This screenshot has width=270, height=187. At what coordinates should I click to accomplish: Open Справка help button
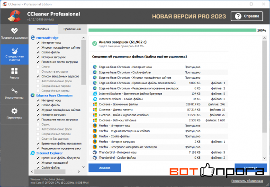pos(247,17)
